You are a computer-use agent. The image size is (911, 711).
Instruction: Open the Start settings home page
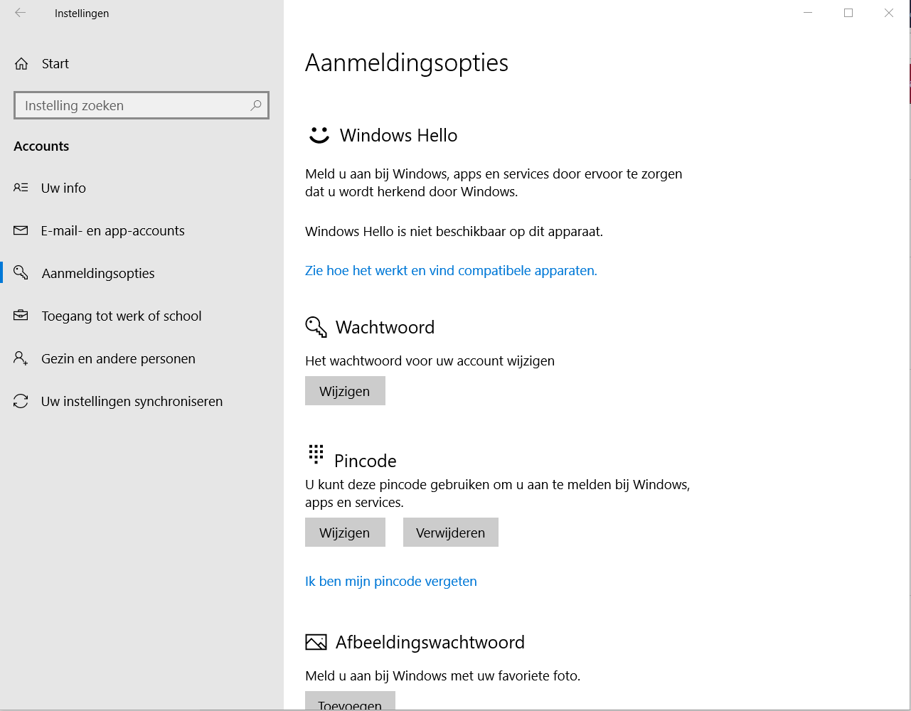(x=142, y=64)
